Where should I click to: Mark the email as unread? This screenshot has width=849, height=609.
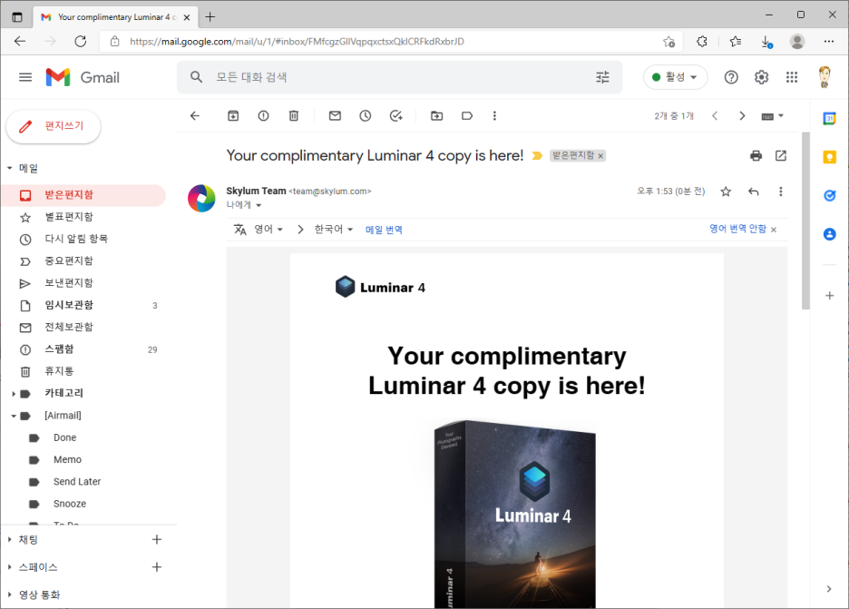pos(336,116)
